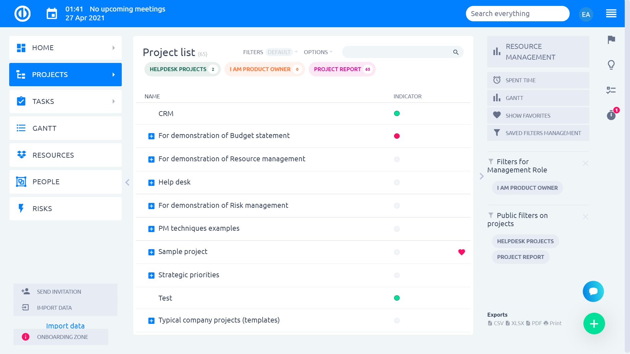
Task: Click the Send Invitation button
Action: tap(59, 292)
